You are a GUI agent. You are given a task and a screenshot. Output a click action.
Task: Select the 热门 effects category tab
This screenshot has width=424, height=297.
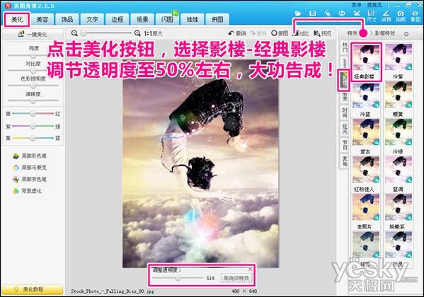345,47
